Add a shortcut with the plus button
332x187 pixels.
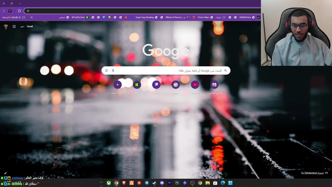[x=117, y=85]
